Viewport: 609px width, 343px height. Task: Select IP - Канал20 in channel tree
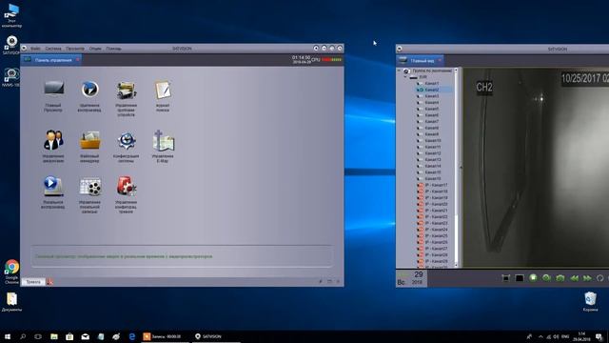pyautogui.click(x=436, y=204)
